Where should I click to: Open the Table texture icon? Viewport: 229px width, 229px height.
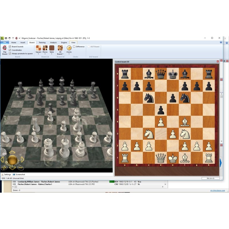(52, 48)
